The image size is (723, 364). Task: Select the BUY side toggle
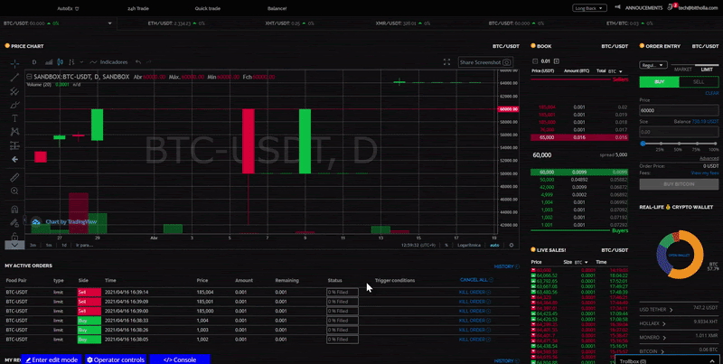659,81
